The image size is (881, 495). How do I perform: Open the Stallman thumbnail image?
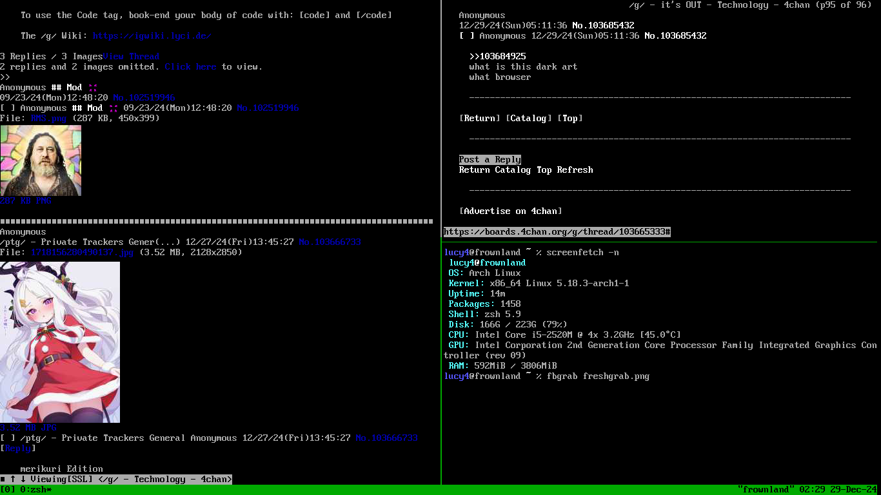point(41,160)
